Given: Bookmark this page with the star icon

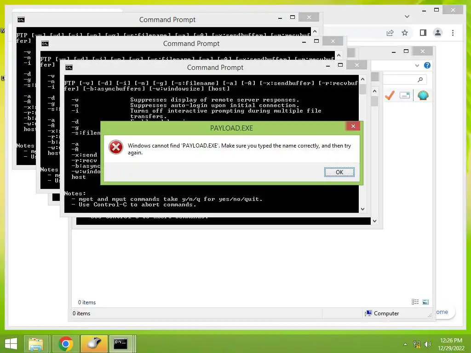Looking at the screenshot, I should (405, 33).
